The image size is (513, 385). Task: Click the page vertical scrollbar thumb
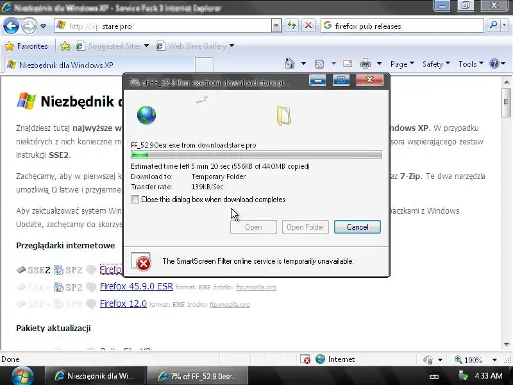tap(506, 102)
